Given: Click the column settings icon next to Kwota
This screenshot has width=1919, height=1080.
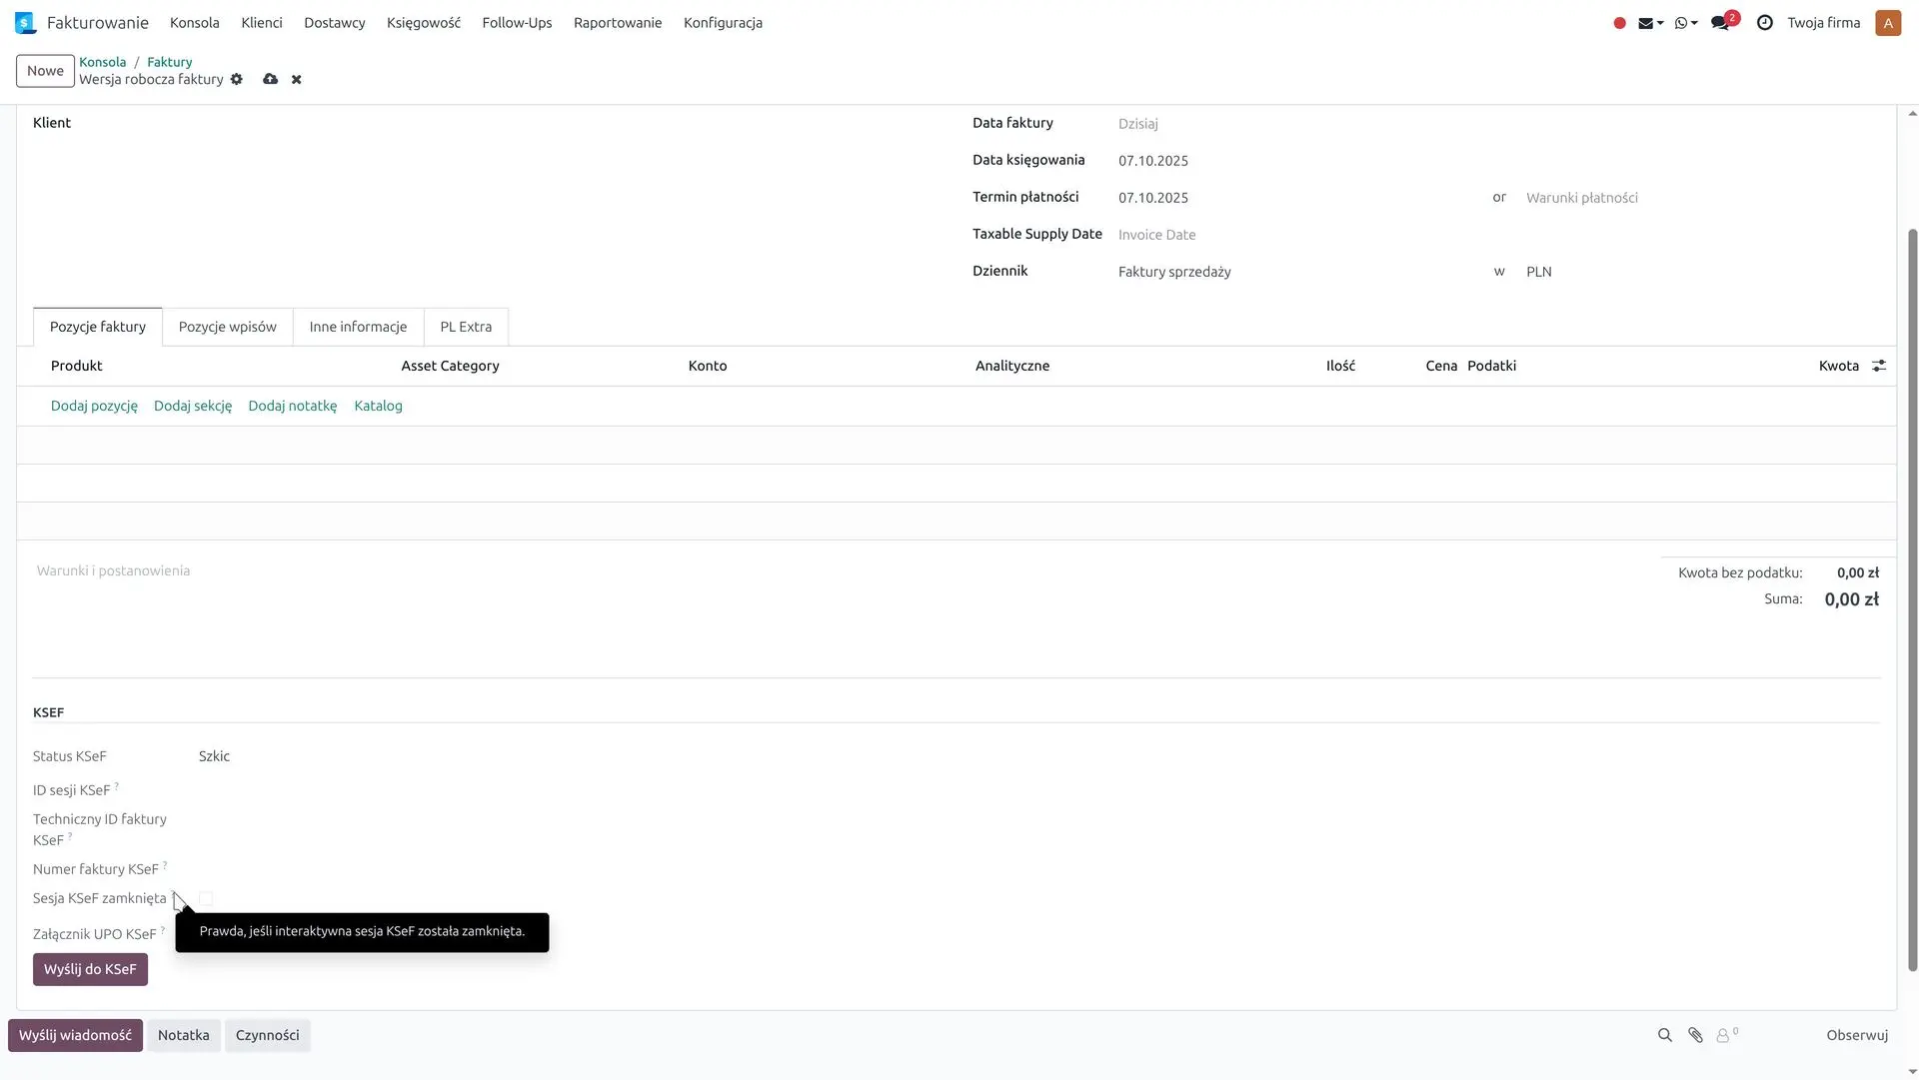Looking at the screenshot, I should tap(1879, 366).
